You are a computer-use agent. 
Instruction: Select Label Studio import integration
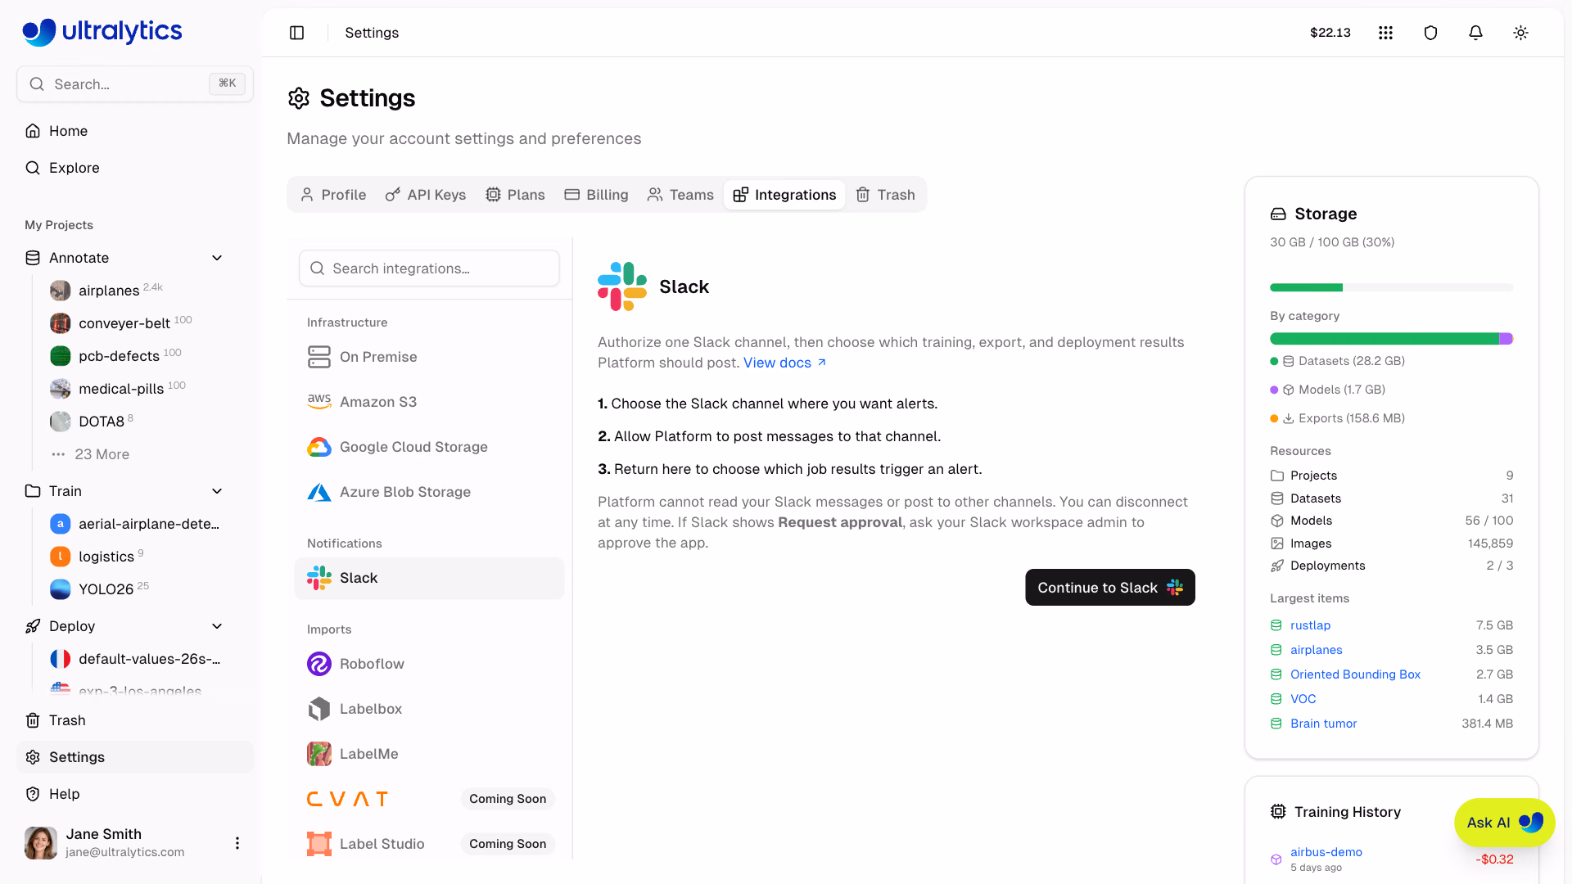[x=429, y=844]
